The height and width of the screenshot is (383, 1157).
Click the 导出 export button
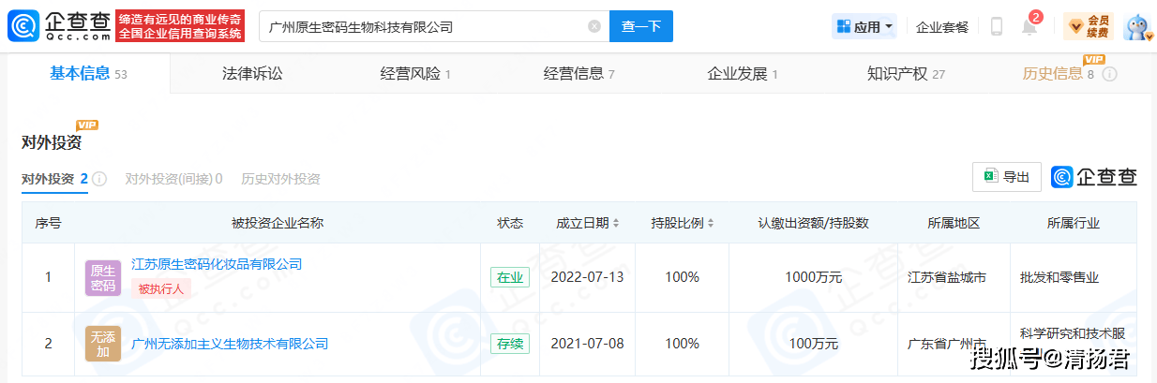1007,177
